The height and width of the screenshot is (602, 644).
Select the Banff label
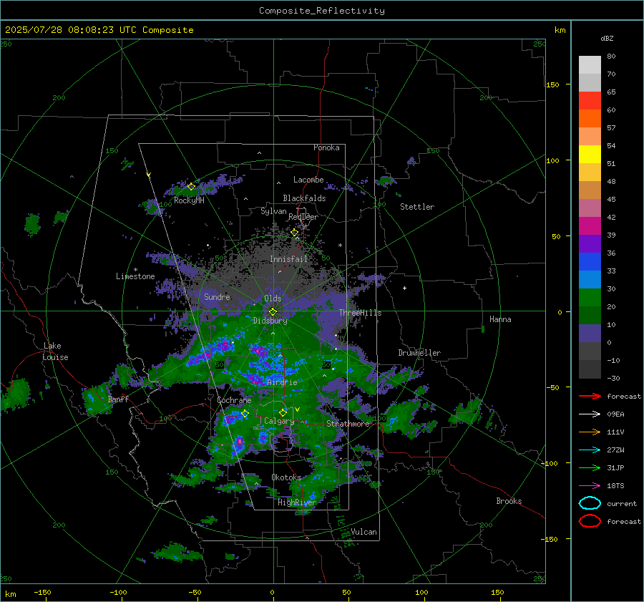coord(118,399)
